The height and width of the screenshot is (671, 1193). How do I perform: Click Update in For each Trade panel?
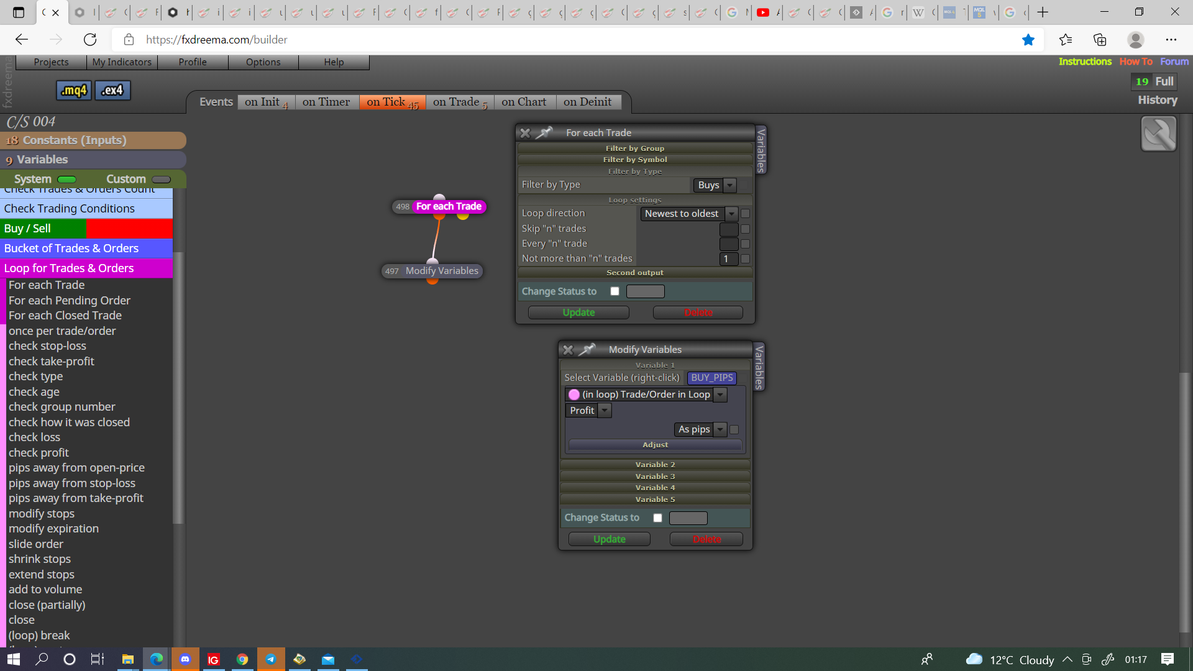[578, 313]
